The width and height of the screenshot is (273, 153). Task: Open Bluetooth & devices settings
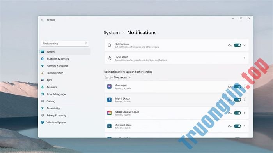pyautogui.click(x=65, y=59)
